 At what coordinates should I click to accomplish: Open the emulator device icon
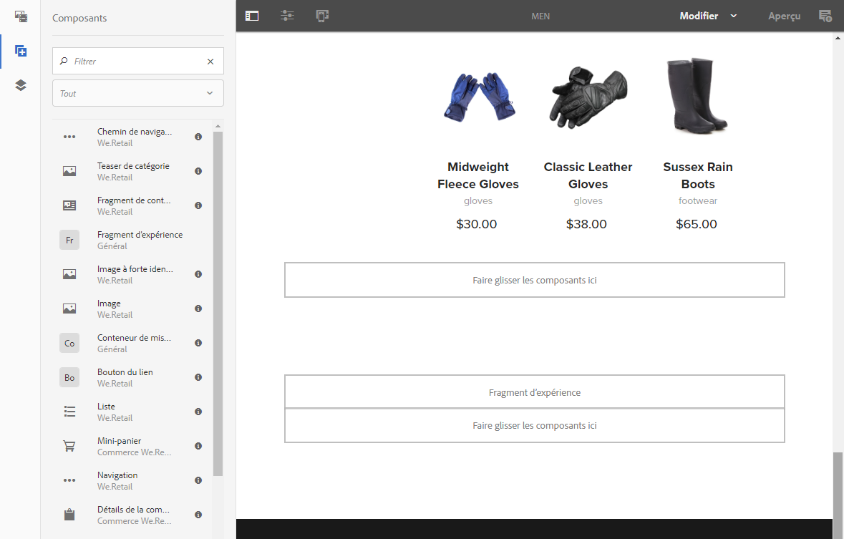[322, 16]
